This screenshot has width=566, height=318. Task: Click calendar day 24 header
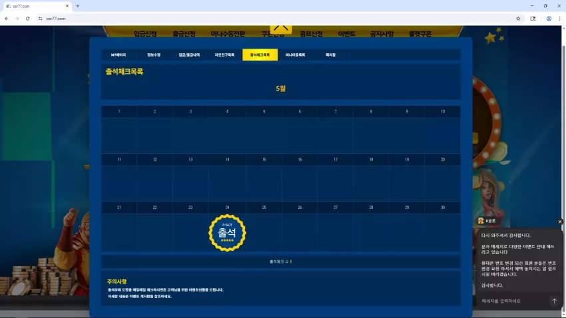point(227,208)
